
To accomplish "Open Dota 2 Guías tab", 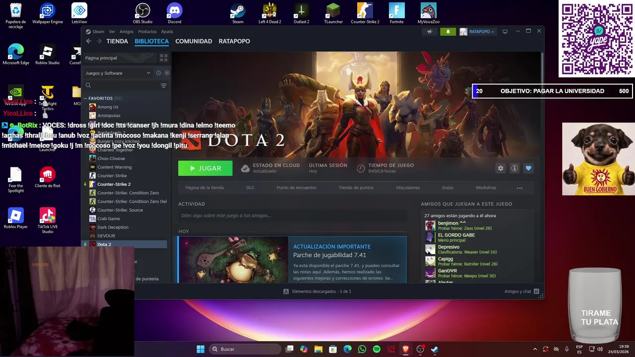I will [447, 187].
